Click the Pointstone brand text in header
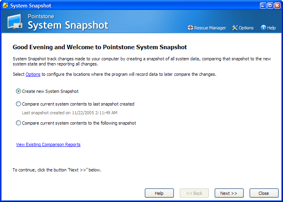Viewport: 283px width, 202px height. tap(41, 16)
